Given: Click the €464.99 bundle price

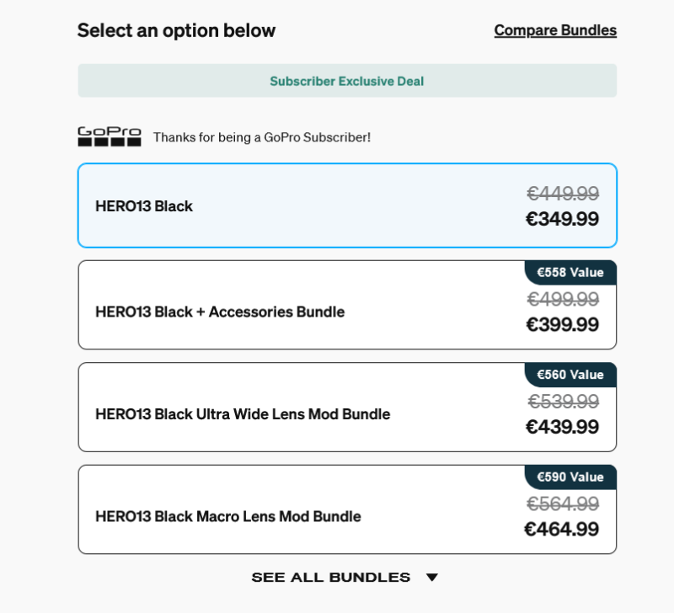Looking at the screenshot, I should (x=562, y=530).
